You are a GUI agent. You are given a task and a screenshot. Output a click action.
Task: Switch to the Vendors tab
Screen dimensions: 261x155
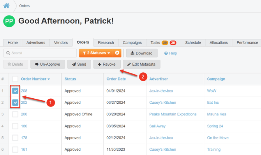click(61, 43)
